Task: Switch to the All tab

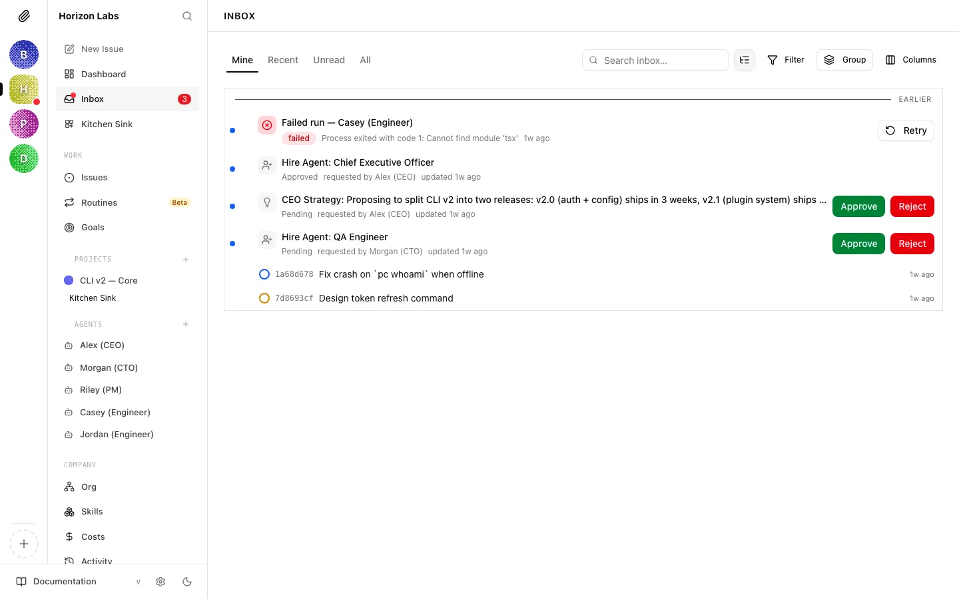Action: 365,60
